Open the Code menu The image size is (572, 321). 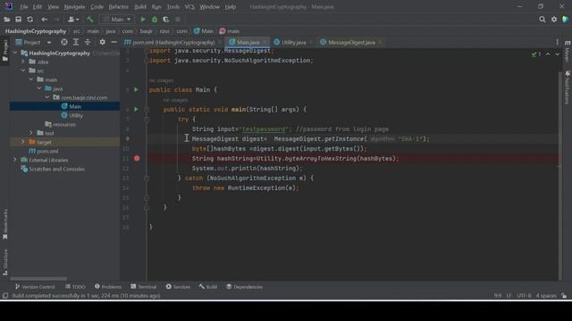97,7
